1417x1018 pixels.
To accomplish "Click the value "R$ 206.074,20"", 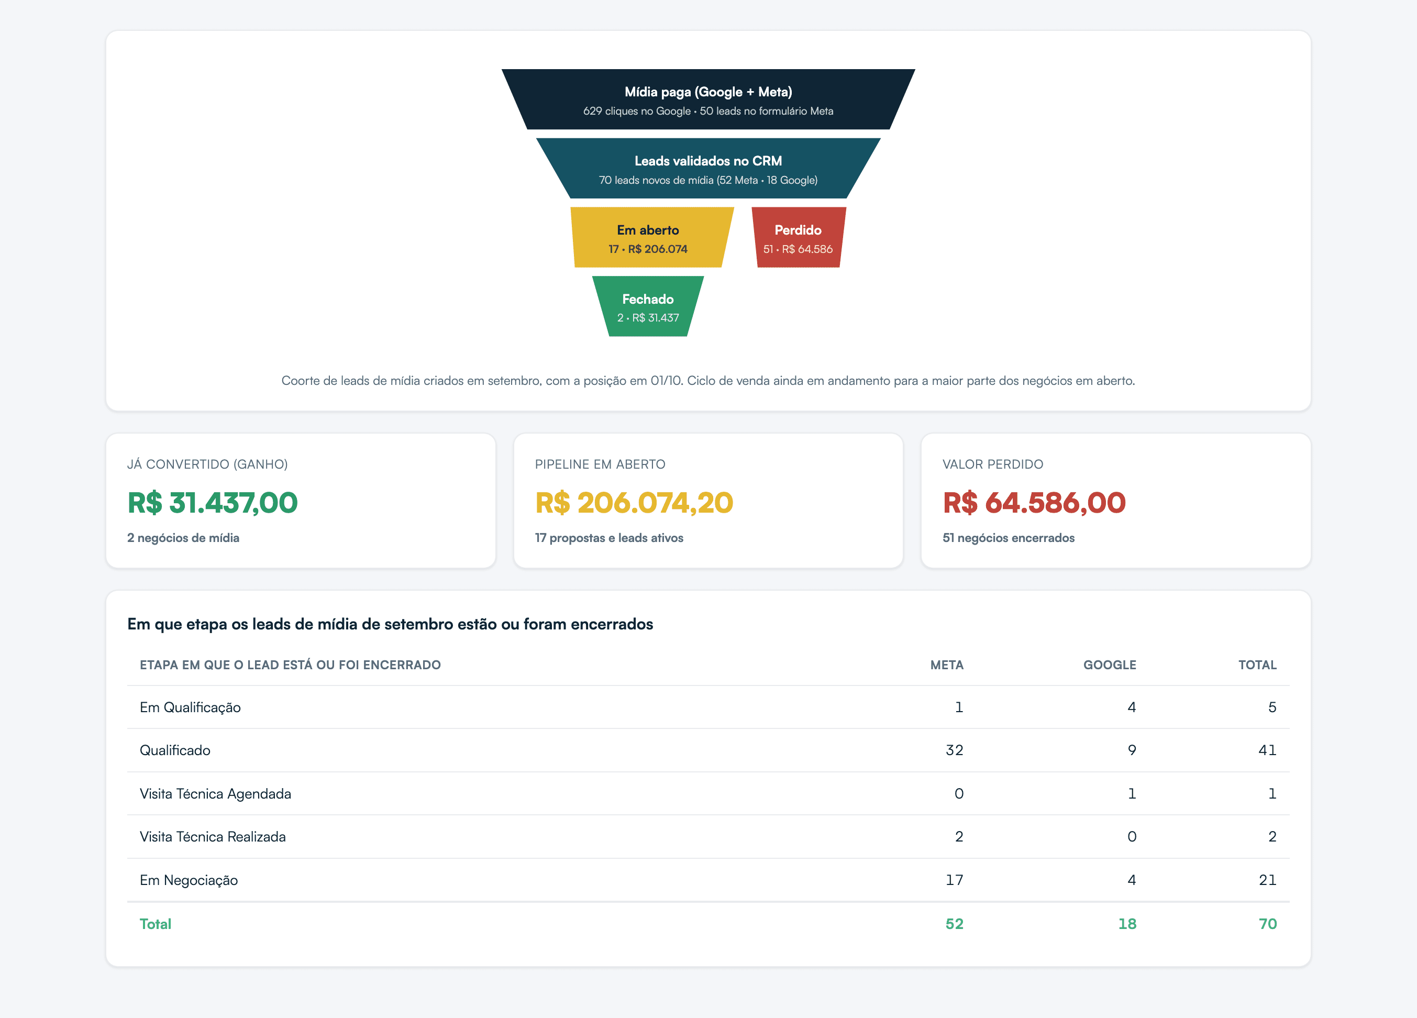I will pyautogui.click(x=634, y=503).
